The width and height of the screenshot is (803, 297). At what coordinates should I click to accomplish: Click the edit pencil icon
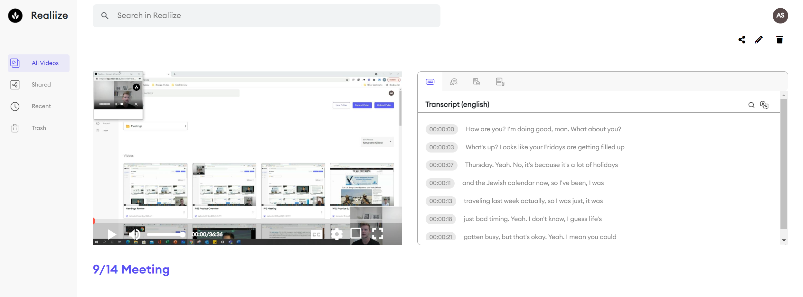[x=759, y=39]
